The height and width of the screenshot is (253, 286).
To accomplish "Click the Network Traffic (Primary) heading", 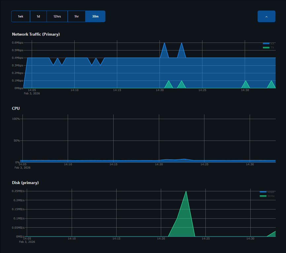I will coord(36,34).
